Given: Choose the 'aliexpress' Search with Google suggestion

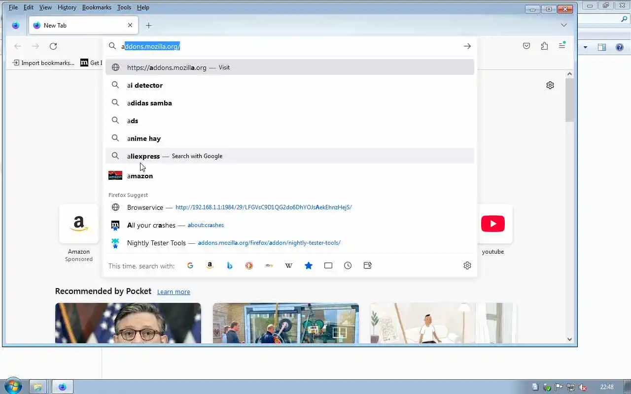Looking at the screenshot, I should click(x=290, y=156).
